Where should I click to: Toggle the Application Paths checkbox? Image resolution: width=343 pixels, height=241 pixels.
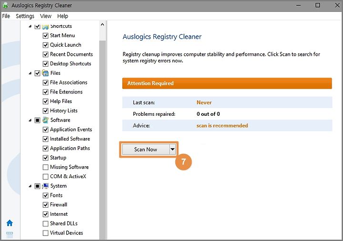click(x=46, y=148)
